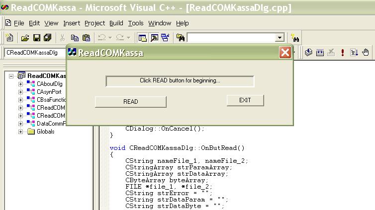Click the New Text File toolbar icon
This screenshot has height=210, width=375.
9,37
